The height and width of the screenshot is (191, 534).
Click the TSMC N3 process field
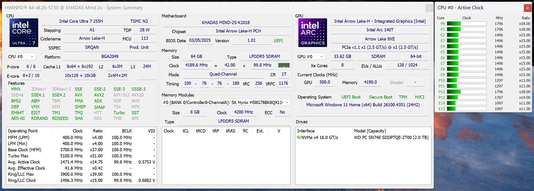tap(139, 21)
